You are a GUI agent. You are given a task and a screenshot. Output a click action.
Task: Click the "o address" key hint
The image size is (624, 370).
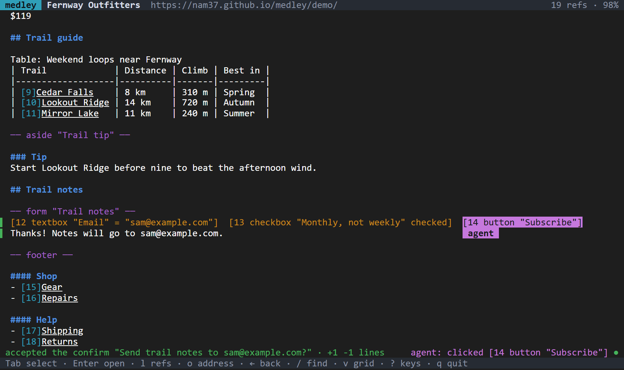211,363
